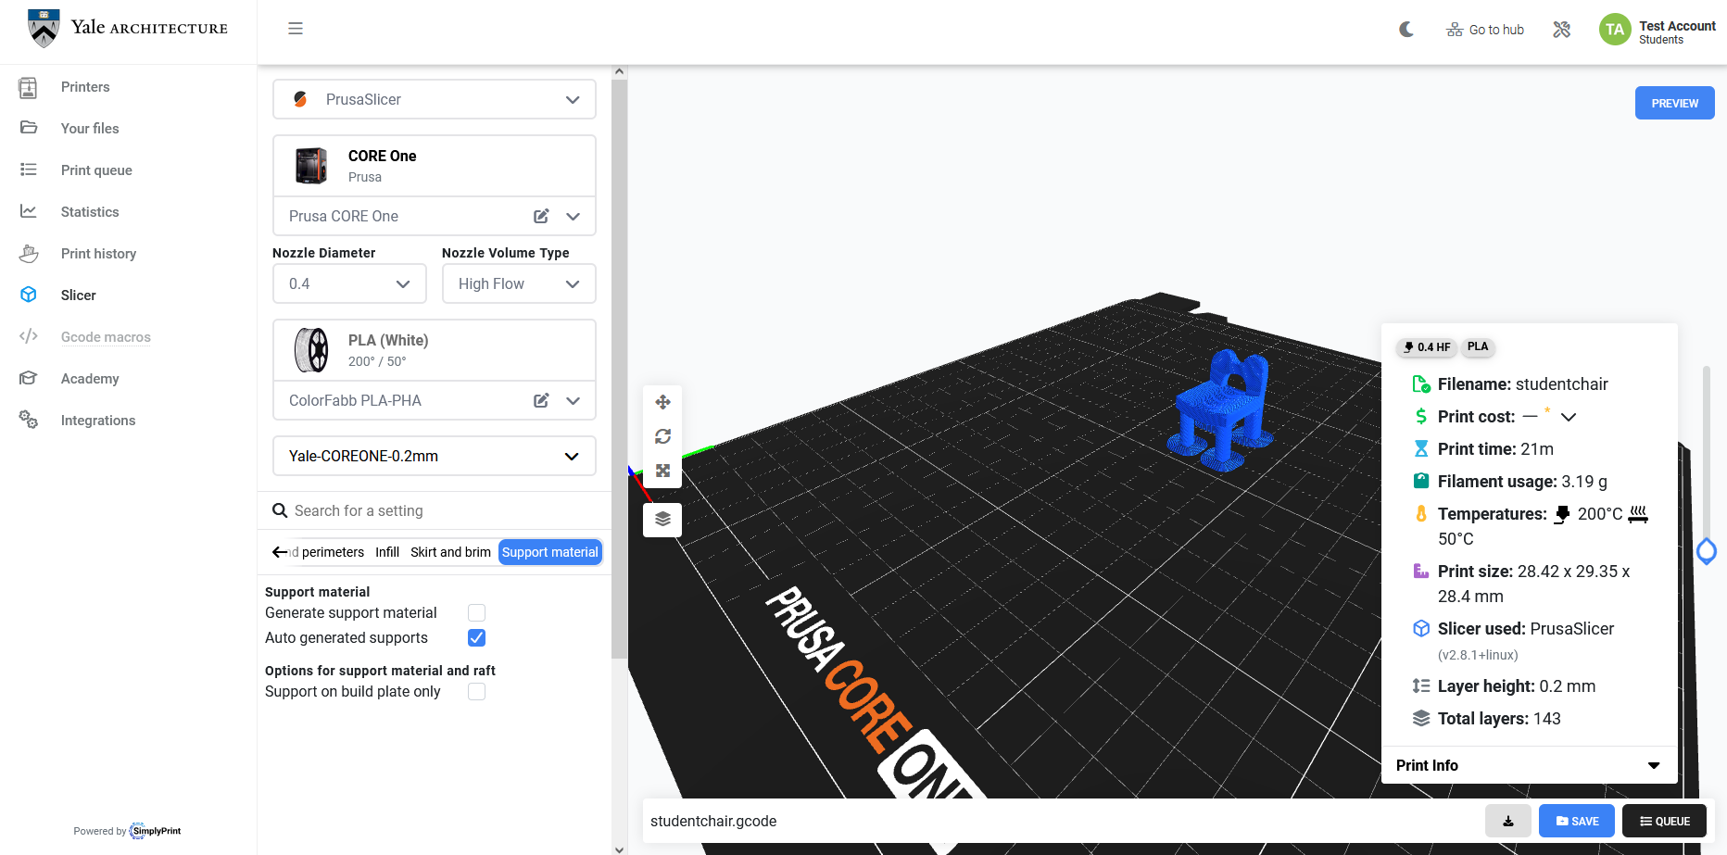Switch to dark mode moon icon
This screenshot has height=855, width=1727.
[x=1406, y=30]
